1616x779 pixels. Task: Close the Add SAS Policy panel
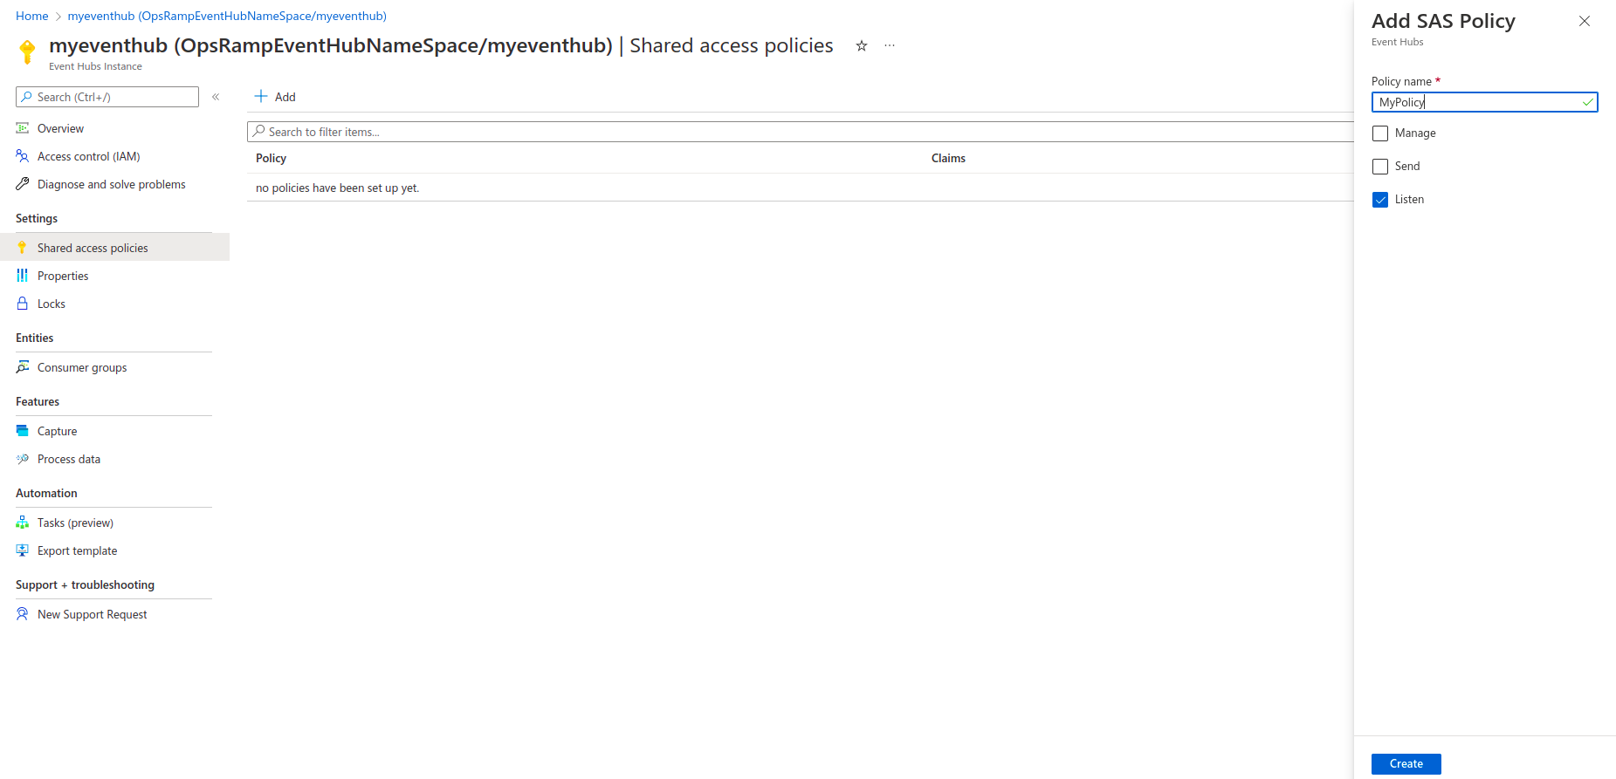pos(1585,21)
